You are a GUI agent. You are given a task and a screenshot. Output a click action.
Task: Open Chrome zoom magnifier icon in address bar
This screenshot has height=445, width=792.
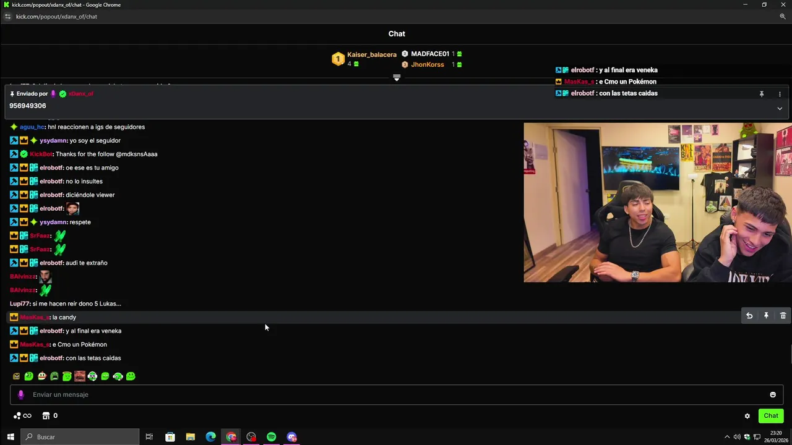783,17
